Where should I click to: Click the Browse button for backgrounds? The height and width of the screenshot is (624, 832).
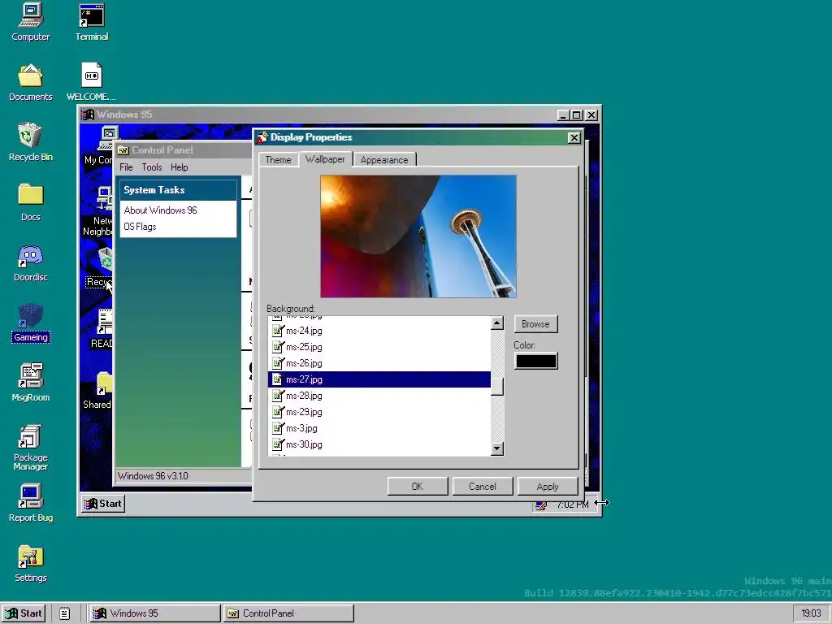pyautogui.click(x=535, y=324)
